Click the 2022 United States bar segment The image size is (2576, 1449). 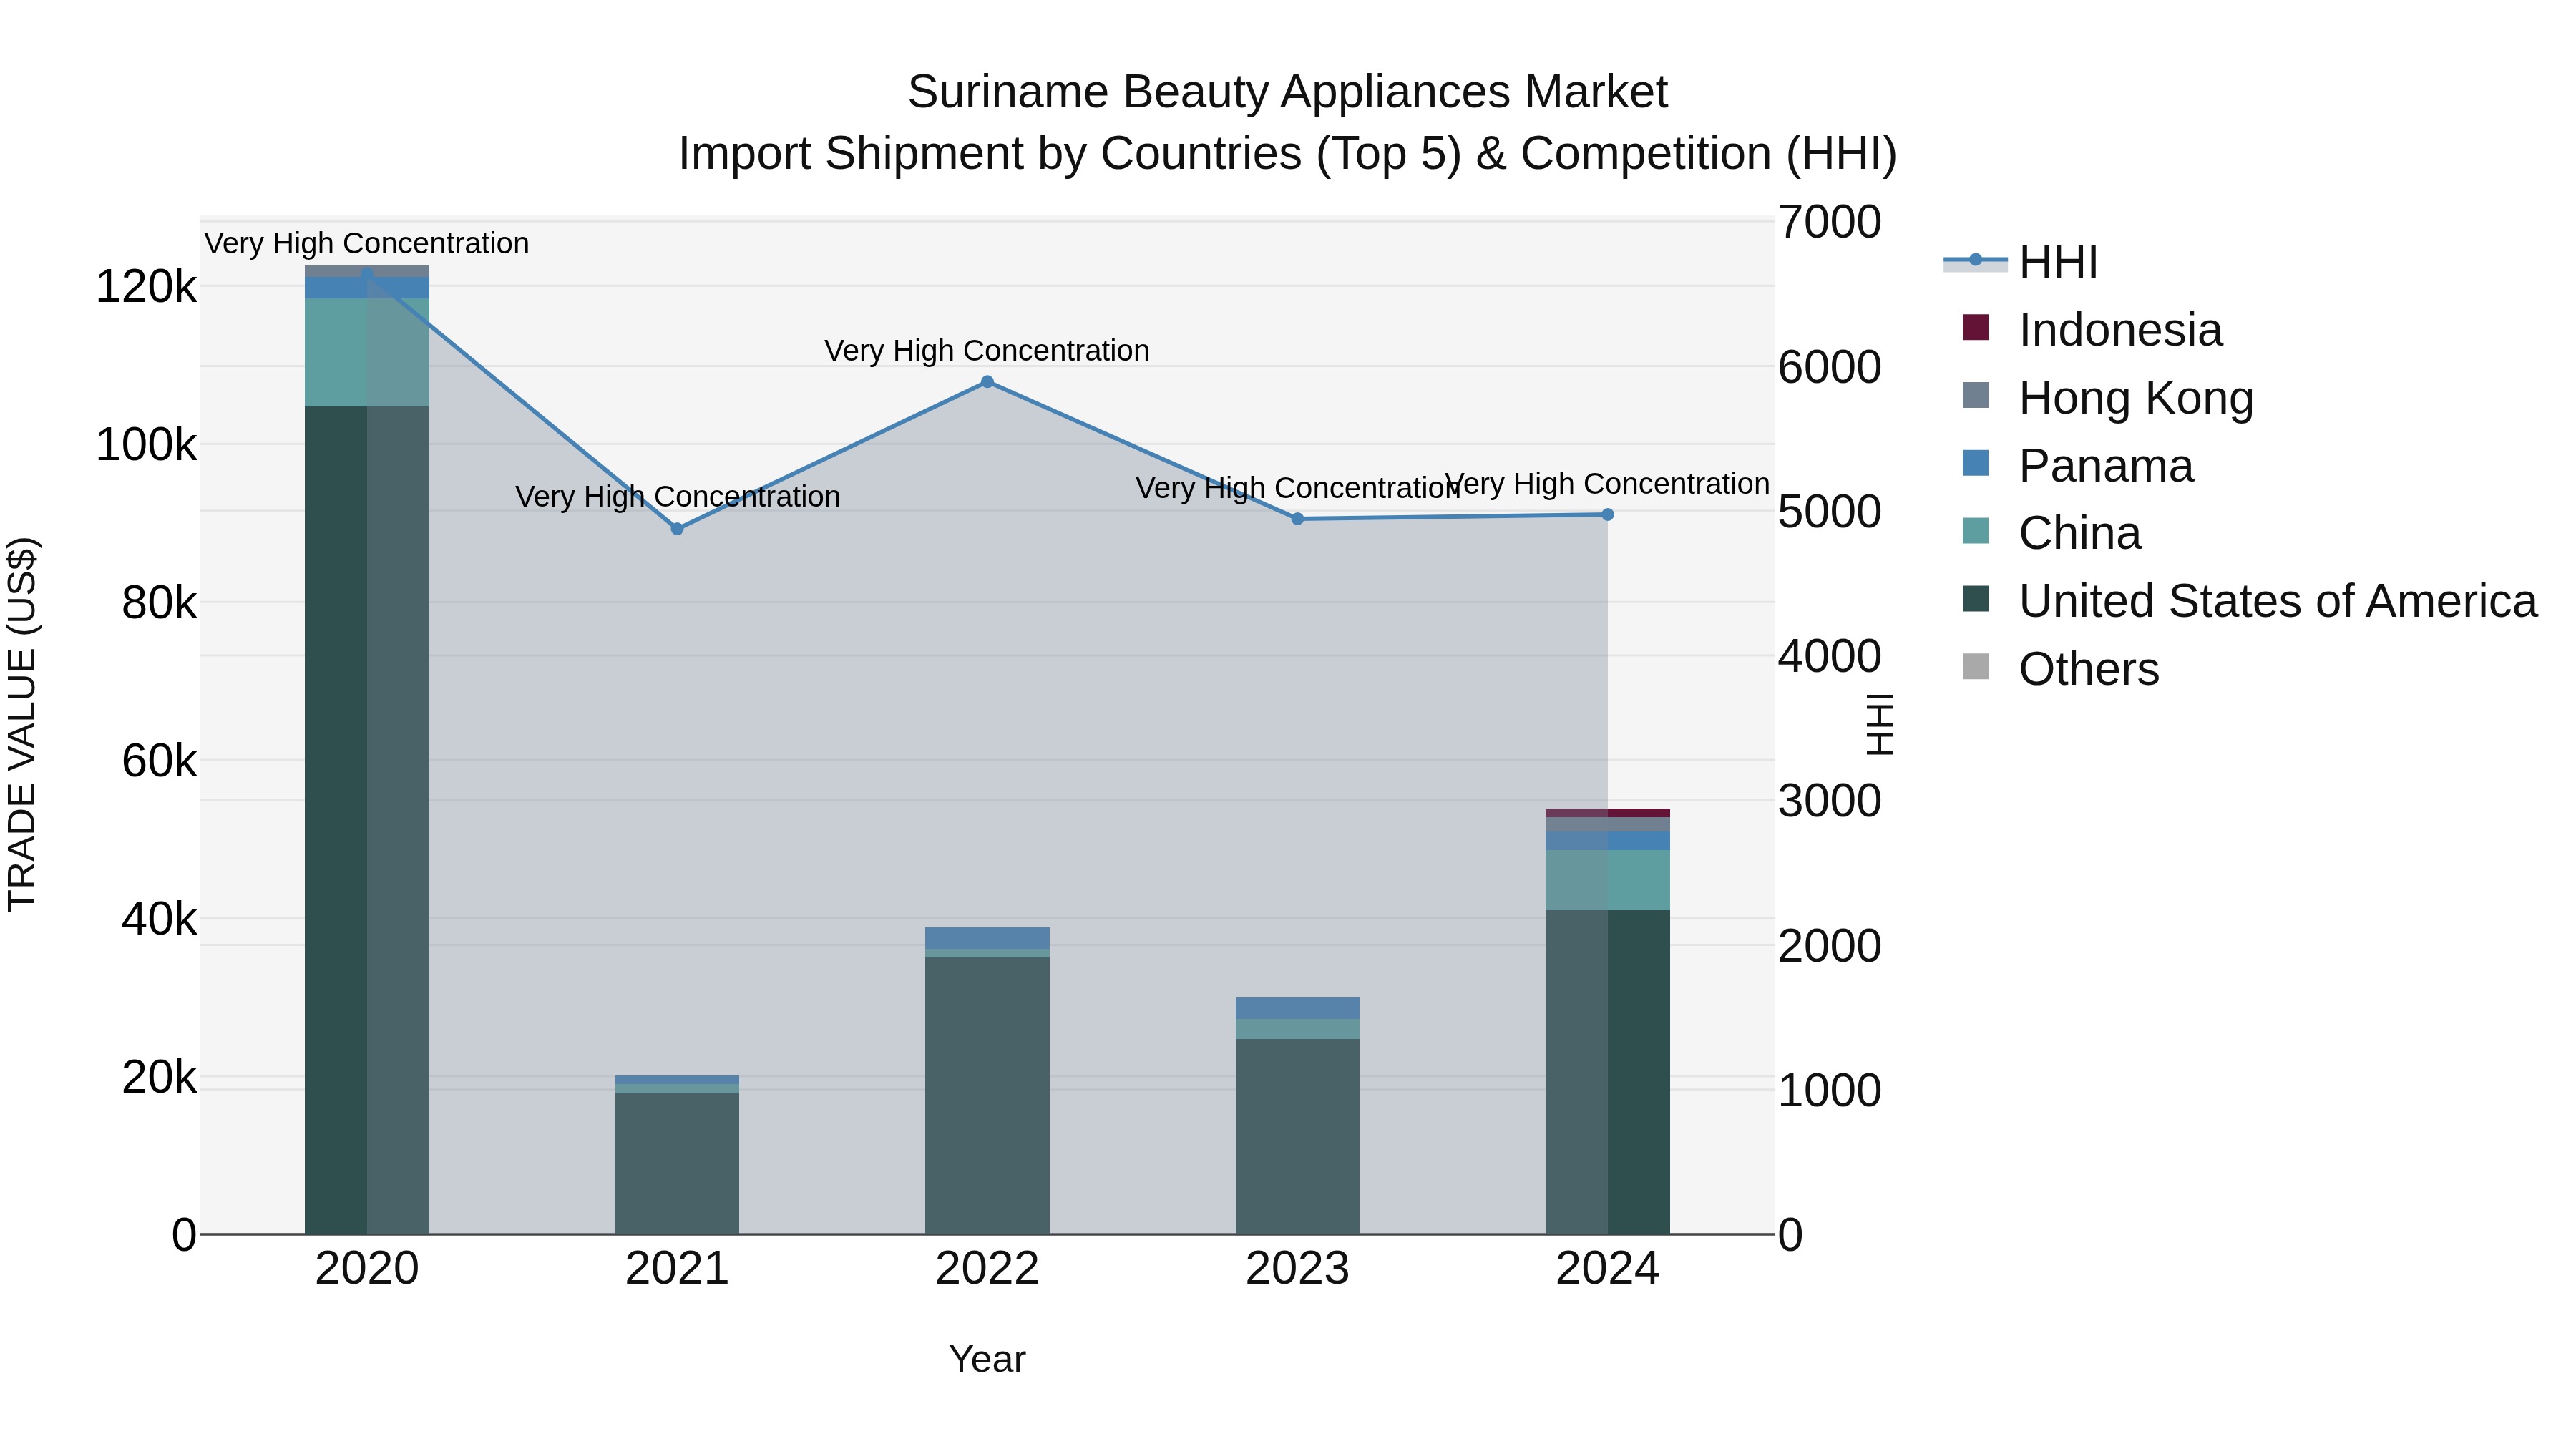(x=987, y=1096)
